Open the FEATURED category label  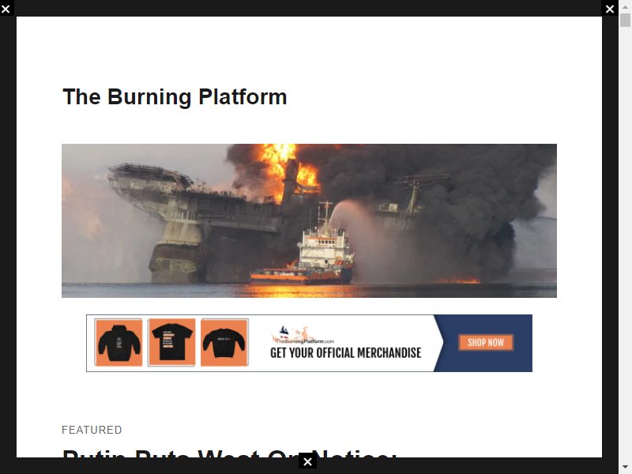tap(92, 430)
